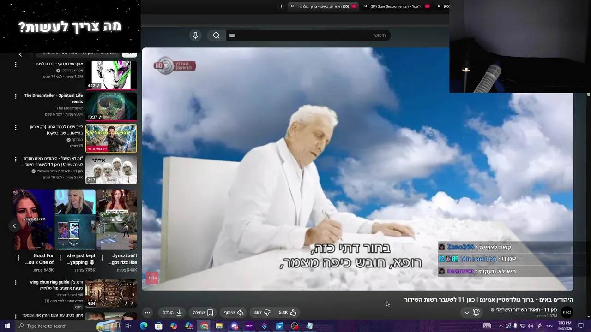Open Copilot from the taskbar
This screenshot has width=591, height=332.
174,326
